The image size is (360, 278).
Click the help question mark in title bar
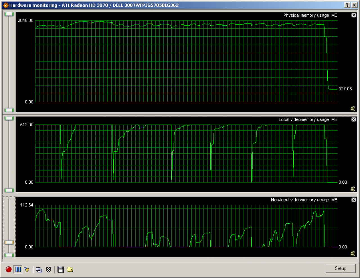[347, 5]
